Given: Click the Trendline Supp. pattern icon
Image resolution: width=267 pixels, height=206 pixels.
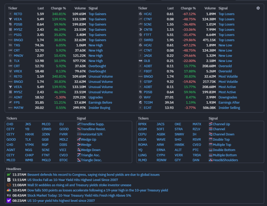Looking at the screenshot, I should (79, 124).
